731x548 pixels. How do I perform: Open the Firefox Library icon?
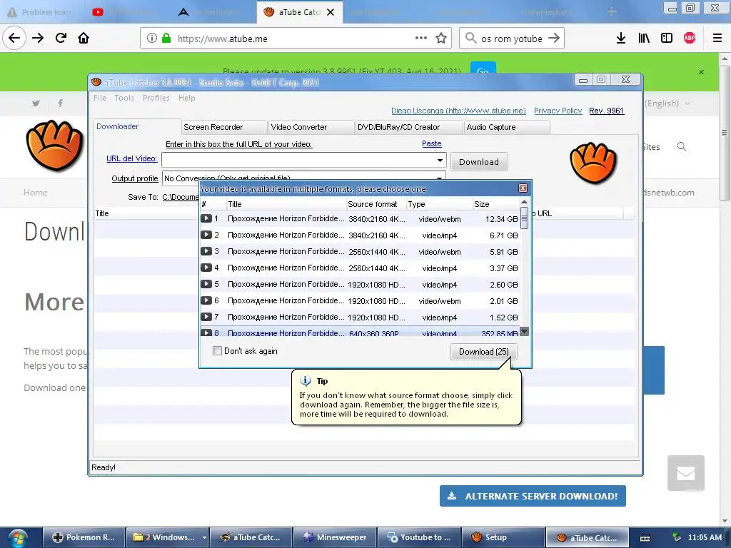point(644,39)
